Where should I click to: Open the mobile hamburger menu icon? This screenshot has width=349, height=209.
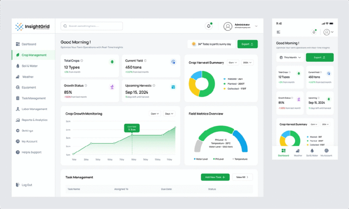coord(279,32)
